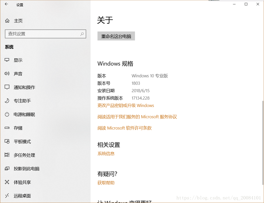This screenshot has height=203, width=264.
Task: Click the tablet mode icon
Action: click(7, 142)
